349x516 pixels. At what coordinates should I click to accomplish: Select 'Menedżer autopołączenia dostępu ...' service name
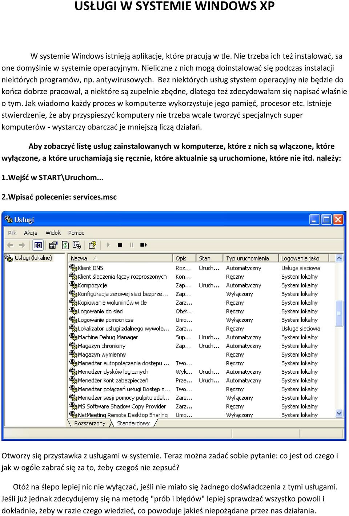124,363
